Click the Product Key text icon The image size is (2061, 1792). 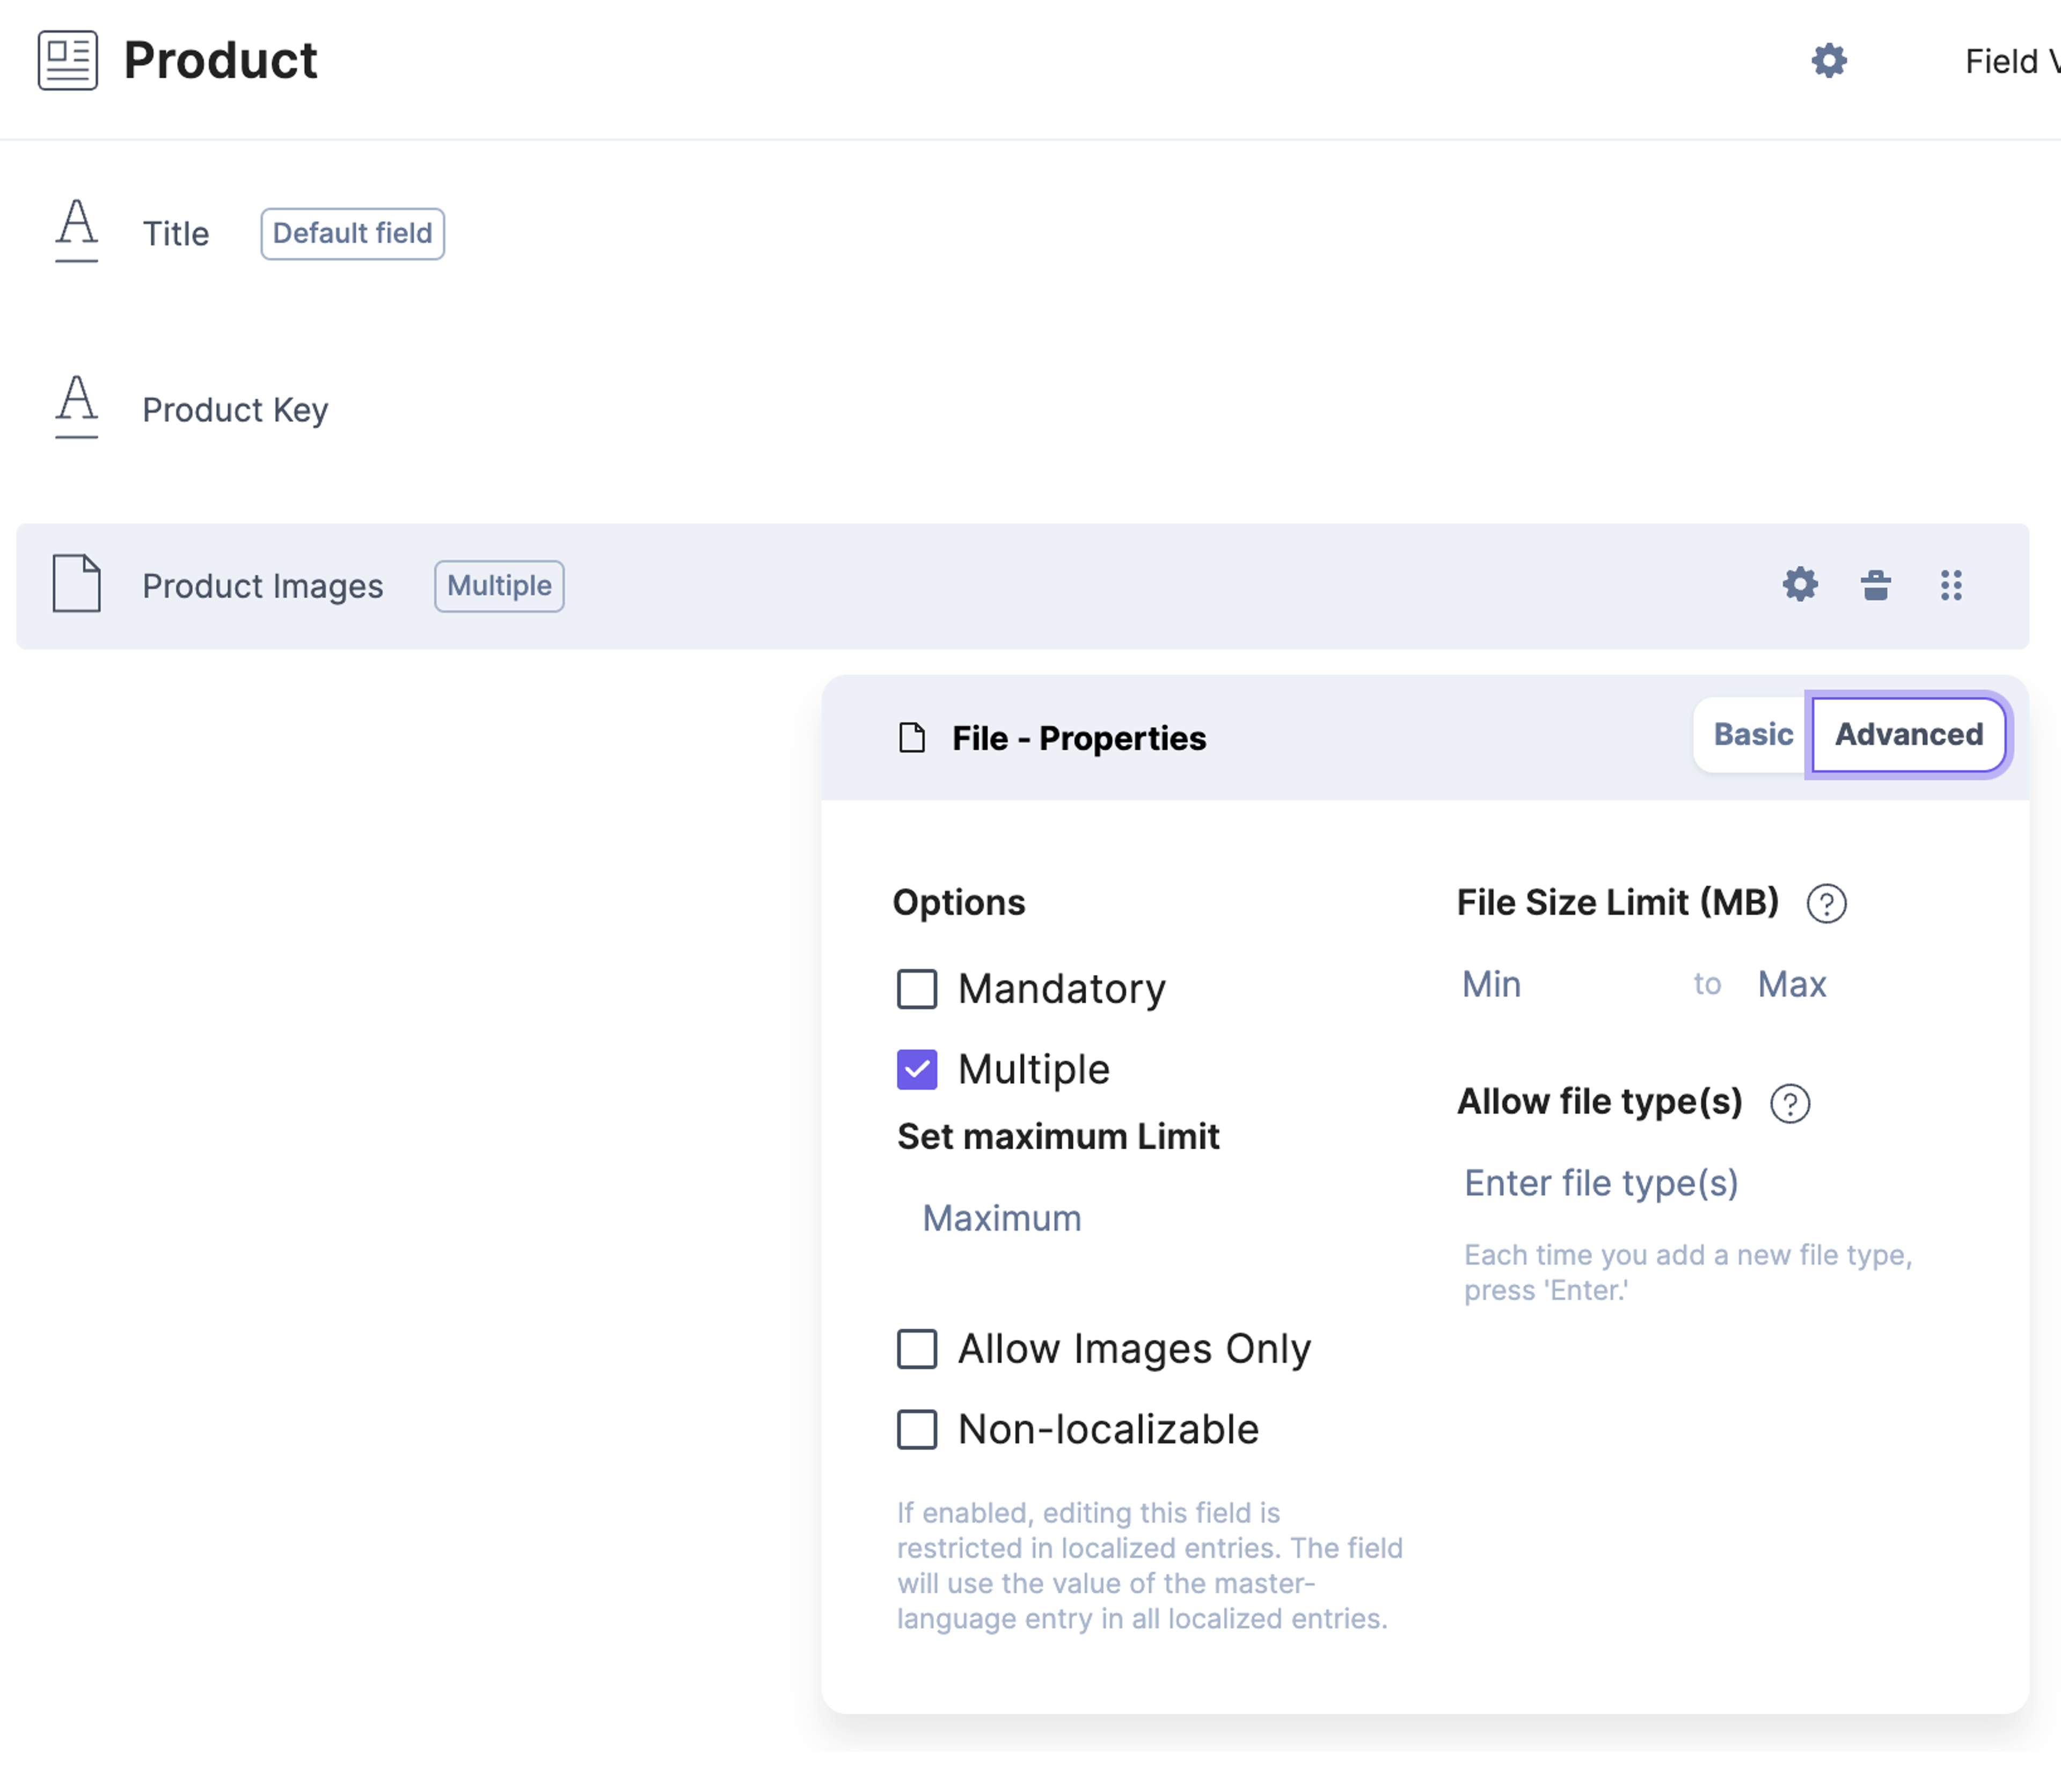77,407
